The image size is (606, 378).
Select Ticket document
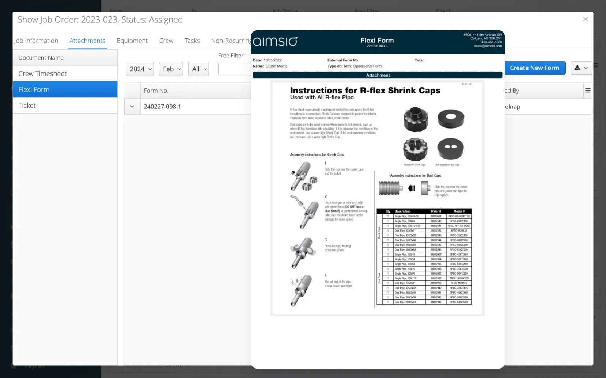pyautogui.click(x=65, y=106)
